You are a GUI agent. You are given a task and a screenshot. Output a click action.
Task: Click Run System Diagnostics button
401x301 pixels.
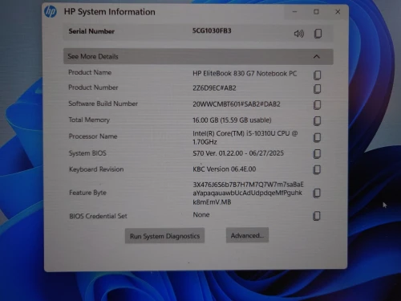[x=164, y=236]
